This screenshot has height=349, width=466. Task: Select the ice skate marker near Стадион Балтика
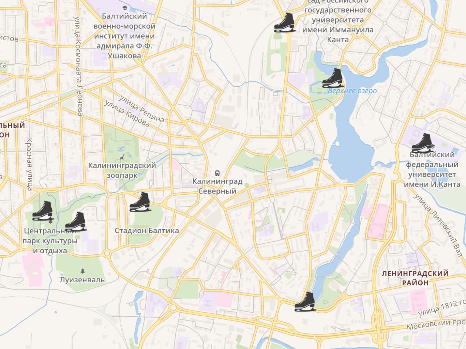coord(140,202)
